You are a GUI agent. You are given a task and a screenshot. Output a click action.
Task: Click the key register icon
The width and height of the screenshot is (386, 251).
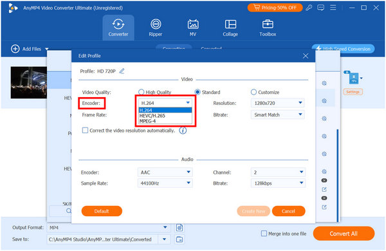tap(309, 8)
